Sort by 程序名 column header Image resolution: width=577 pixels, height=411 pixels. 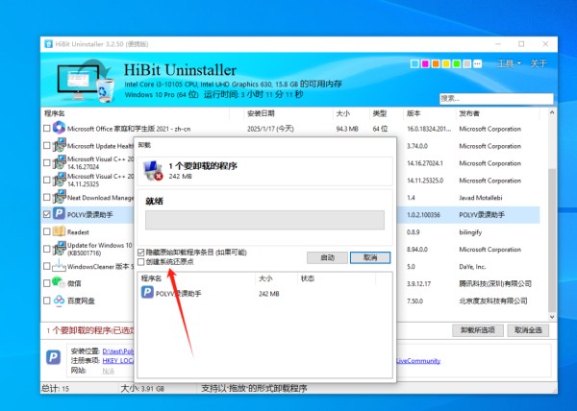coord(55,113)
